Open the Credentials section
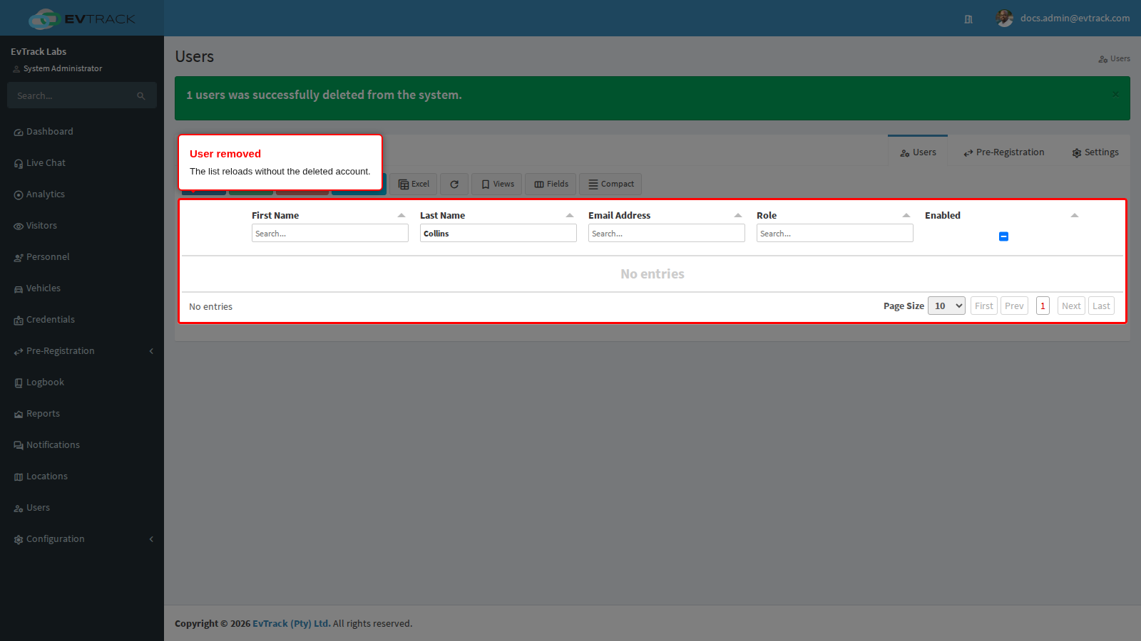Viewport: 1141px width, 641px height. pos(44,320)
